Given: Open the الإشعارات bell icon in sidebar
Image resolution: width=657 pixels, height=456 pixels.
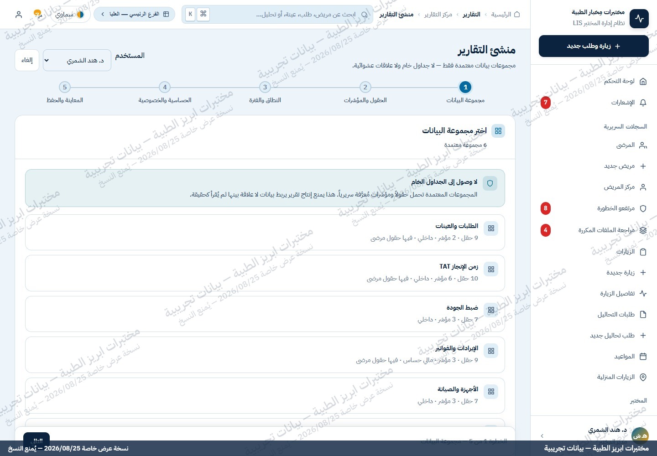Looking at the screenshot, I should click(643, 103).
